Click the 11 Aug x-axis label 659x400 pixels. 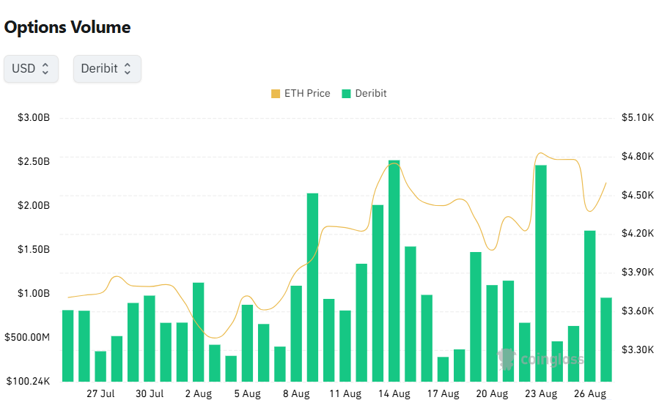click(345, 393)
